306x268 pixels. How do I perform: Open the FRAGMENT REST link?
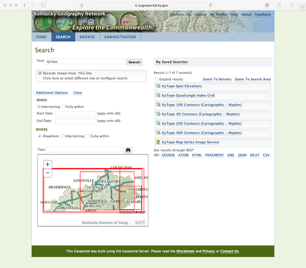(x=215, y=155)
